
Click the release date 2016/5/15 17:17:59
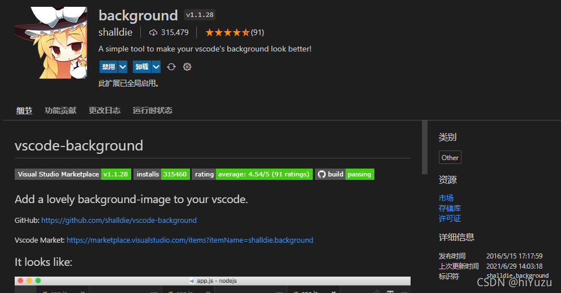[514, 256]
